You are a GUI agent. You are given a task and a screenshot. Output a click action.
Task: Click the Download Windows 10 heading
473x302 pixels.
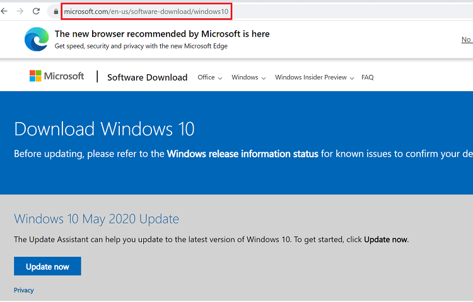(104, 129)
